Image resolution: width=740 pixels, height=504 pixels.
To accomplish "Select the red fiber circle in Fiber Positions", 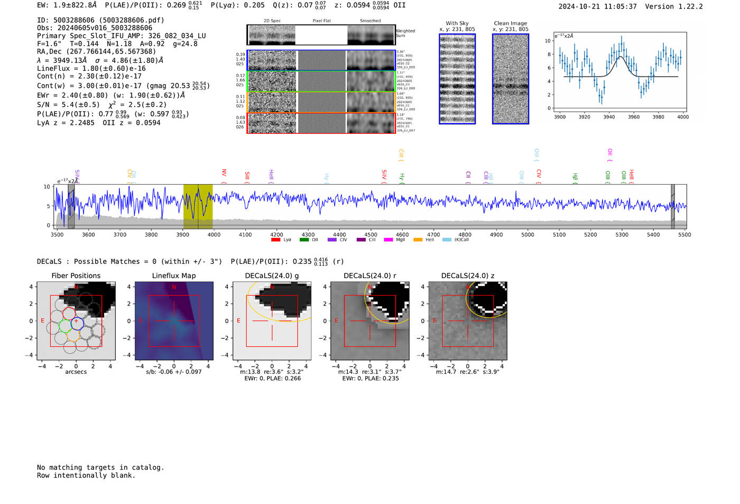I will [x=69, y=313].
